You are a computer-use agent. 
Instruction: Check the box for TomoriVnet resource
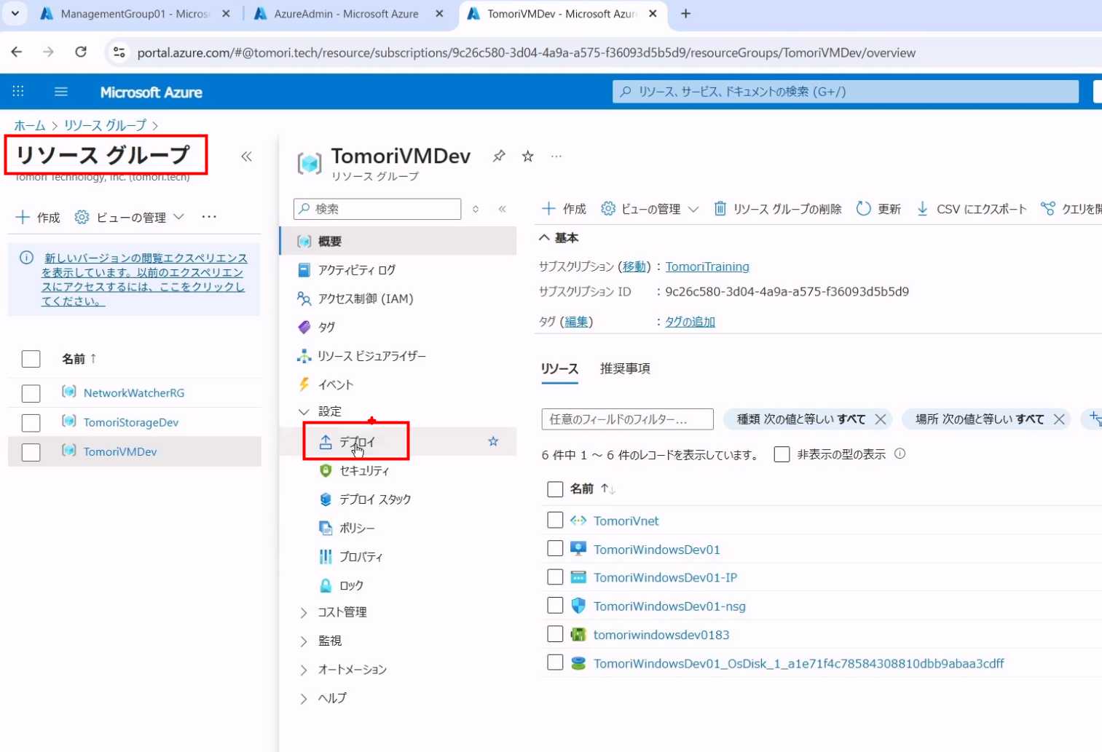pyautogui.click(x=555, y=521)
